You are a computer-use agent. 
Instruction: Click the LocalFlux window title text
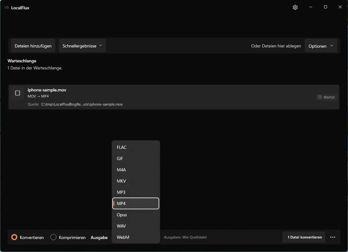(20, 8)
